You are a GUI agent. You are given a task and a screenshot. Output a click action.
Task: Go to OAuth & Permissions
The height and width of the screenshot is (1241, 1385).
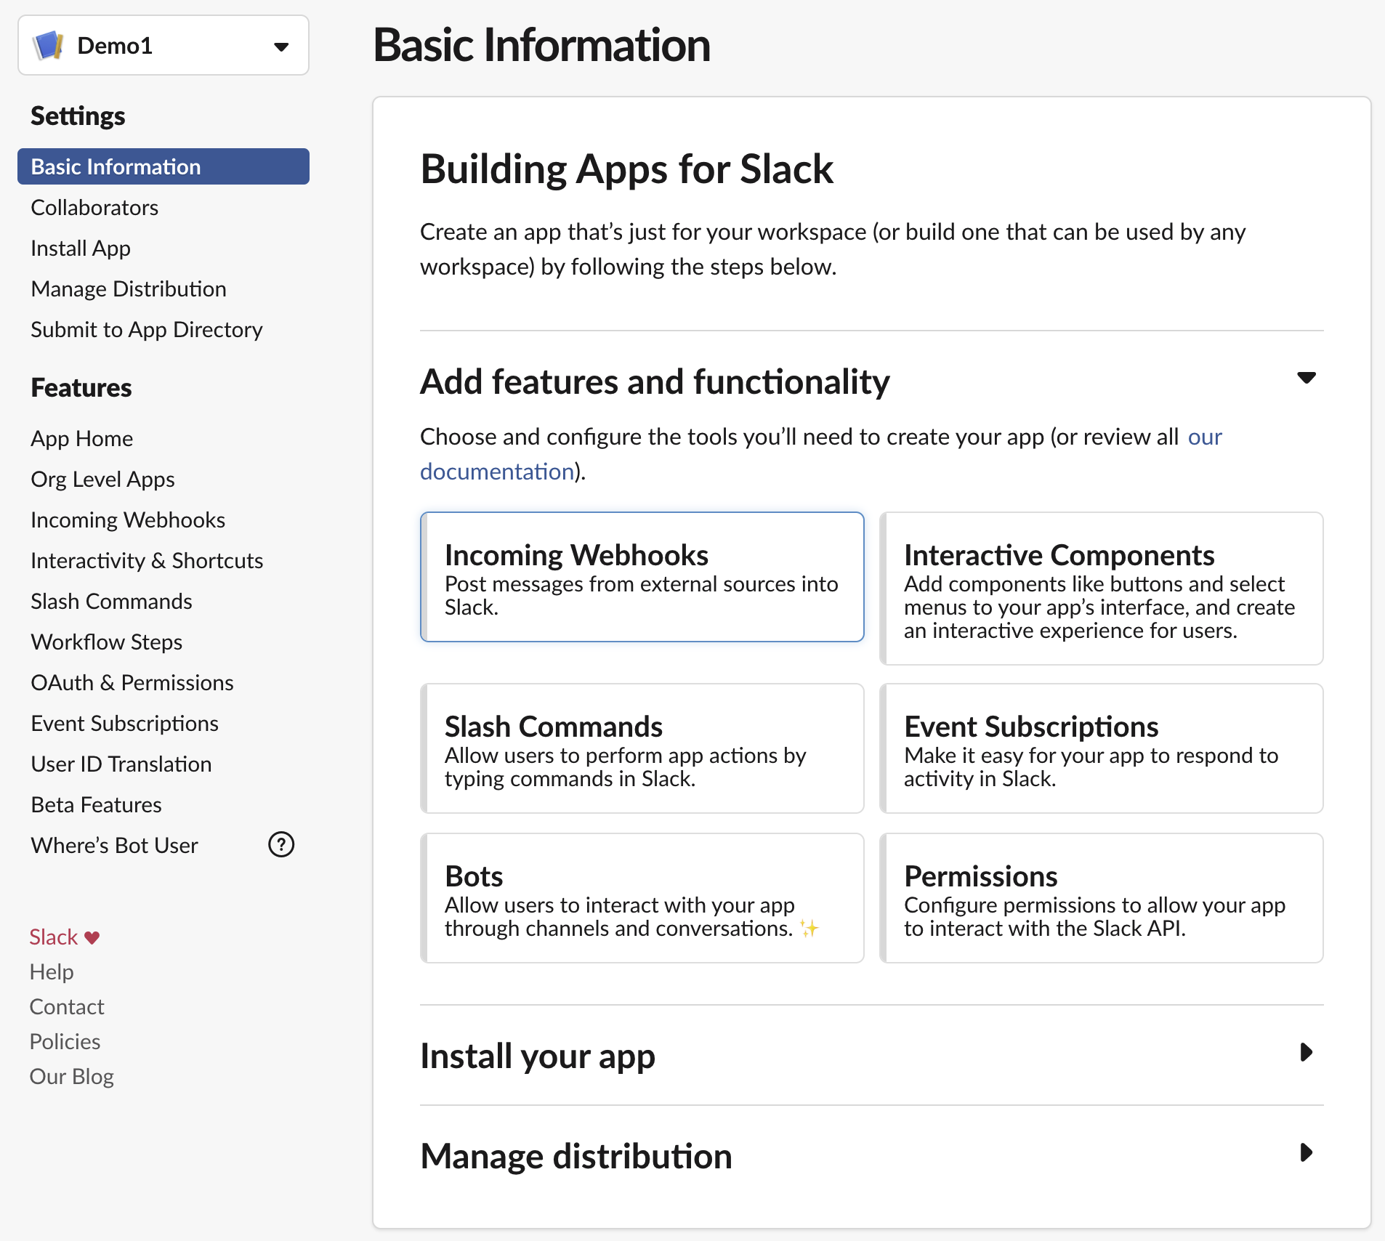(132, 683)
